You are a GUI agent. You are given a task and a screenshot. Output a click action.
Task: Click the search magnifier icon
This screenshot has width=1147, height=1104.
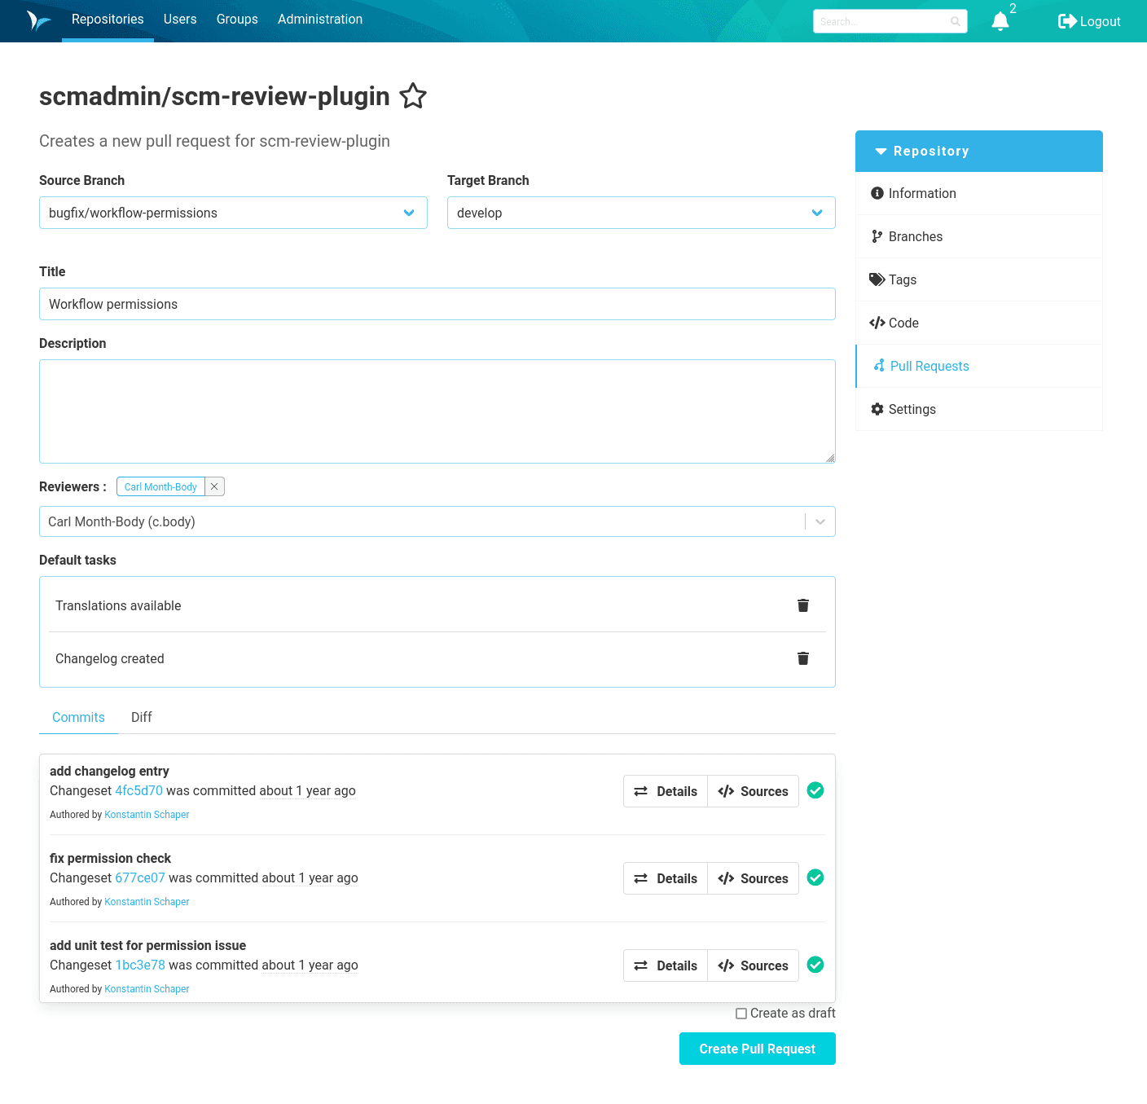click(954, 21)
